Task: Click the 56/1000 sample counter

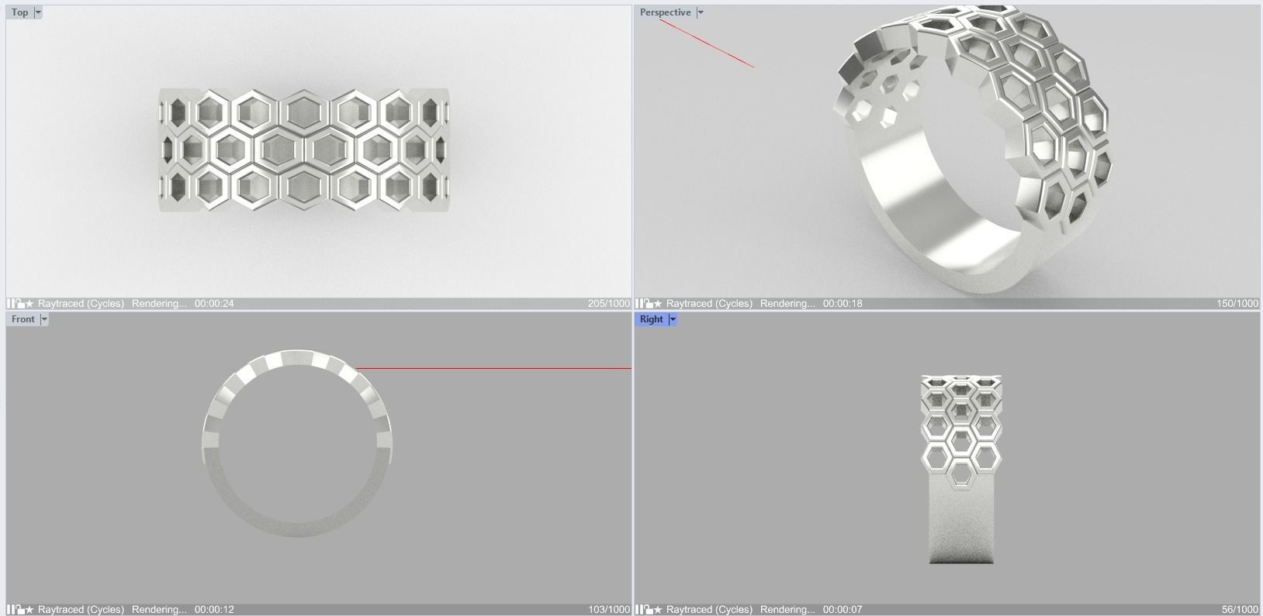Action: [x=1241, y=610]
